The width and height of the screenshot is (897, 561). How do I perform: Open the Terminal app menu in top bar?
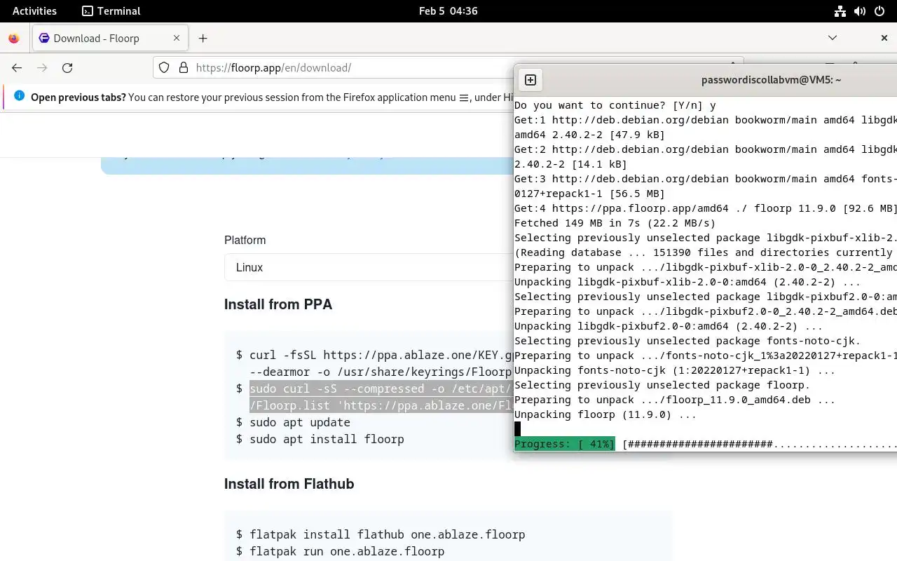[111, 11]
